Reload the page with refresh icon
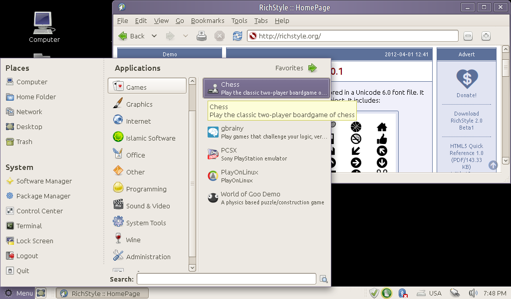 237,36
